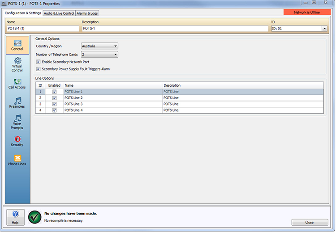The width and height of the screenshot is (336, 232).
Task: Click the ID column header
Action: pyautogui.click(x=40, y=85)
